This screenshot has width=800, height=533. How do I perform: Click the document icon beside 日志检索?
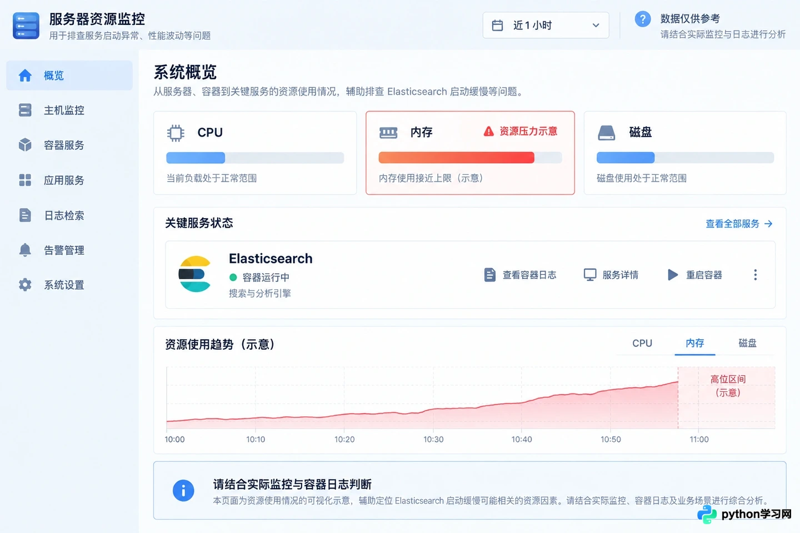[x=25, y=215]
